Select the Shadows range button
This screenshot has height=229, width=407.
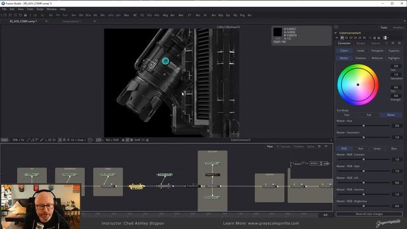pos(361,58)
